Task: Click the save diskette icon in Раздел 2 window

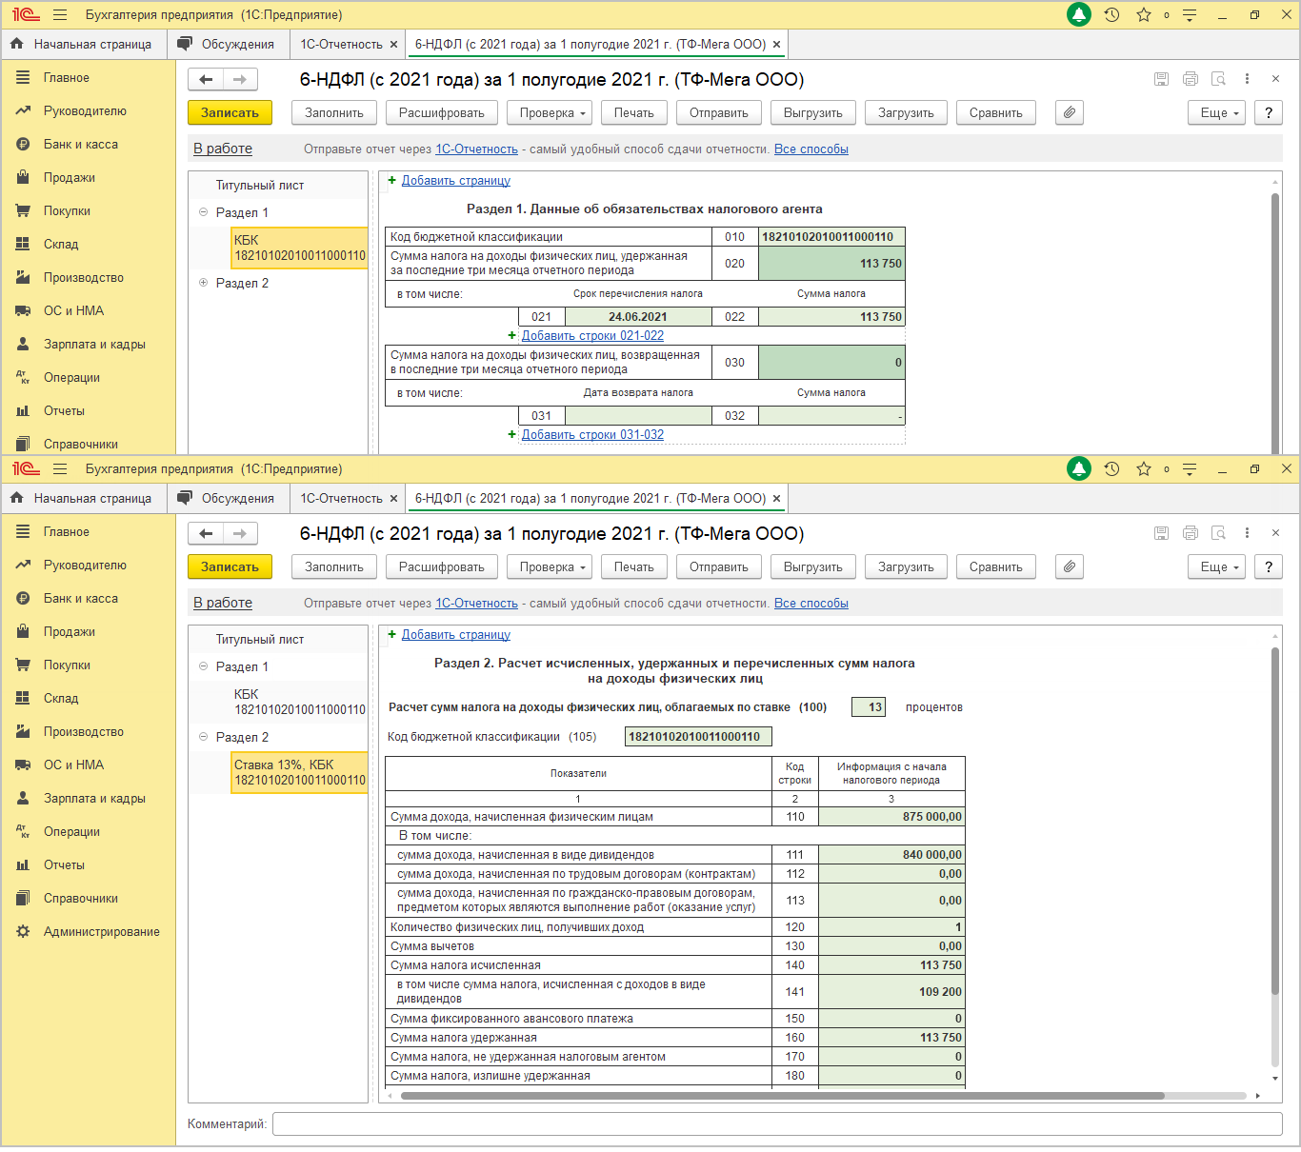Action: (x=1161, y=533)
